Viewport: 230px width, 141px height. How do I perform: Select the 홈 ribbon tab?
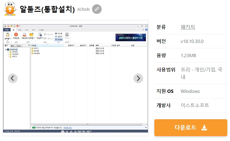coord(13,30)
